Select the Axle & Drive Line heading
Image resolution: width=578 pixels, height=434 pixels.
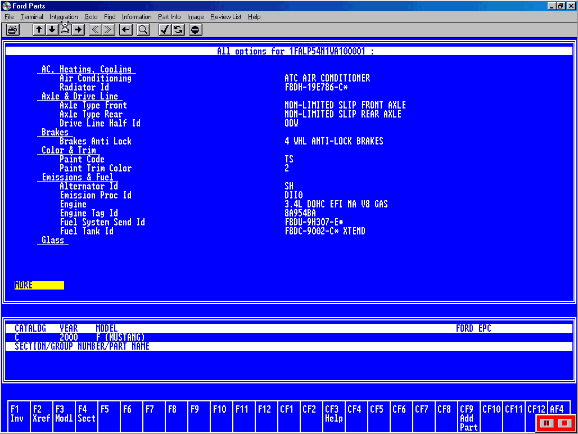[80, 96]
